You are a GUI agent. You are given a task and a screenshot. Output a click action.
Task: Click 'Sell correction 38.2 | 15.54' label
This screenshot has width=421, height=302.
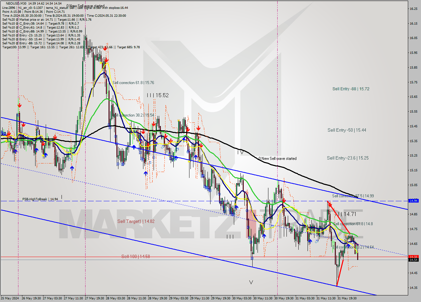point(134,115)
